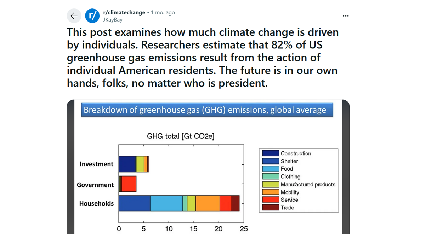Click the back arrow button

(74, 16)
